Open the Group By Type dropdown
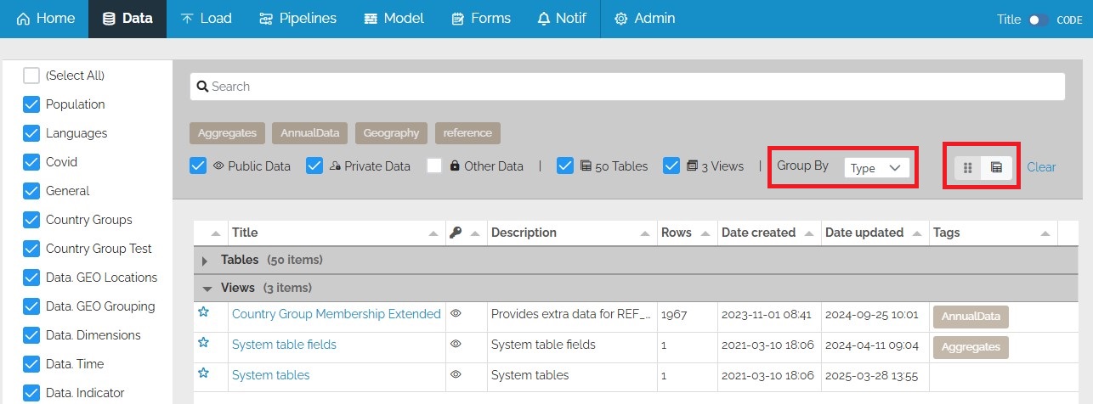 [876, 168]
